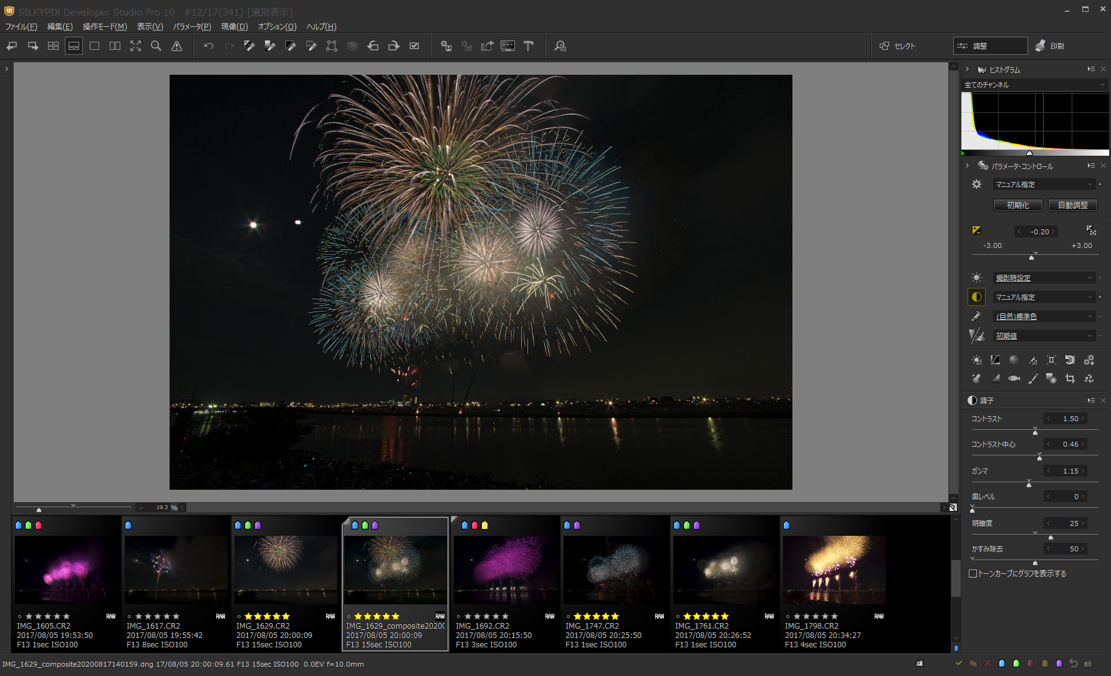1111x676 pixels.
Task: Open the 撮影時設定 white balance dropdown
Action: (1044, 278)
